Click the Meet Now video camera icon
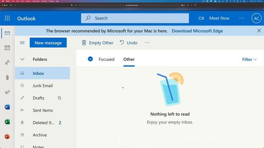Viewport: 264px width, 148px height. tap(201, 18)
